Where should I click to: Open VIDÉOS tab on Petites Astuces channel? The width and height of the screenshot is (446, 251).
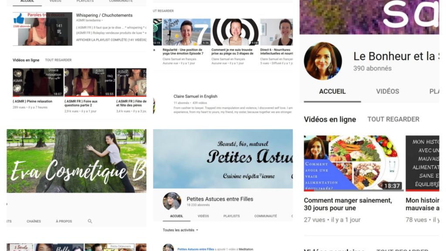(x=203, y=216)
